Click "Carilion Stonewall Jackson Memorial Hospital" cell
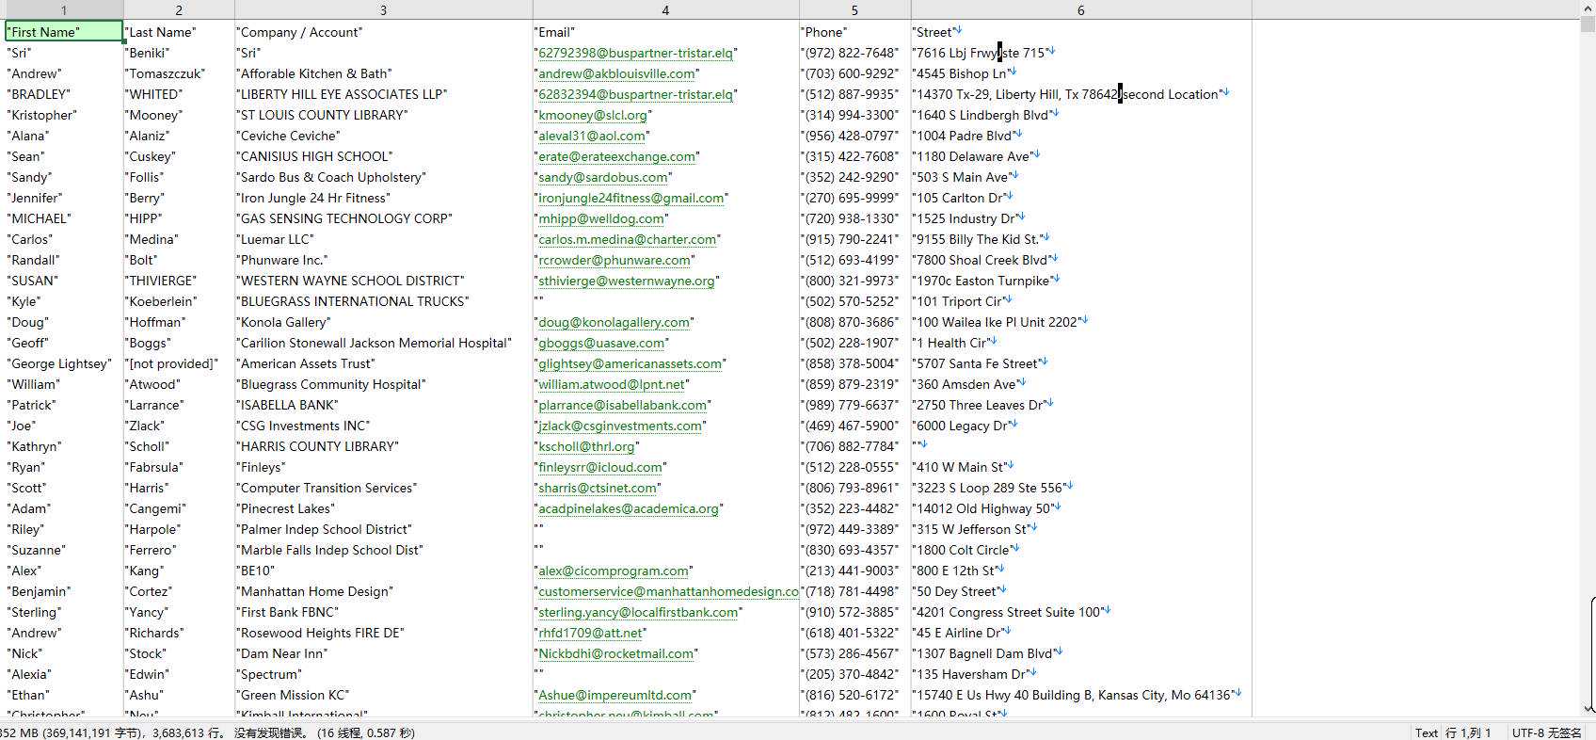 (383, 343)
